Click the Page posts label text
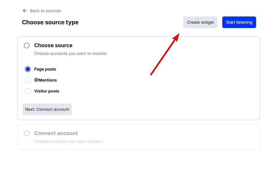The width and height of the screenshot is (279, 181). pyautogui.click(x=45, y=69)
